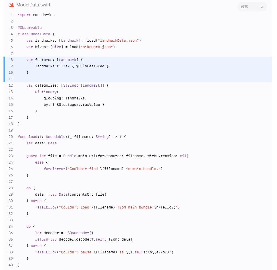Click line number 20 in the gutter
The image size is (277, 270).
(x=10, y=137)
